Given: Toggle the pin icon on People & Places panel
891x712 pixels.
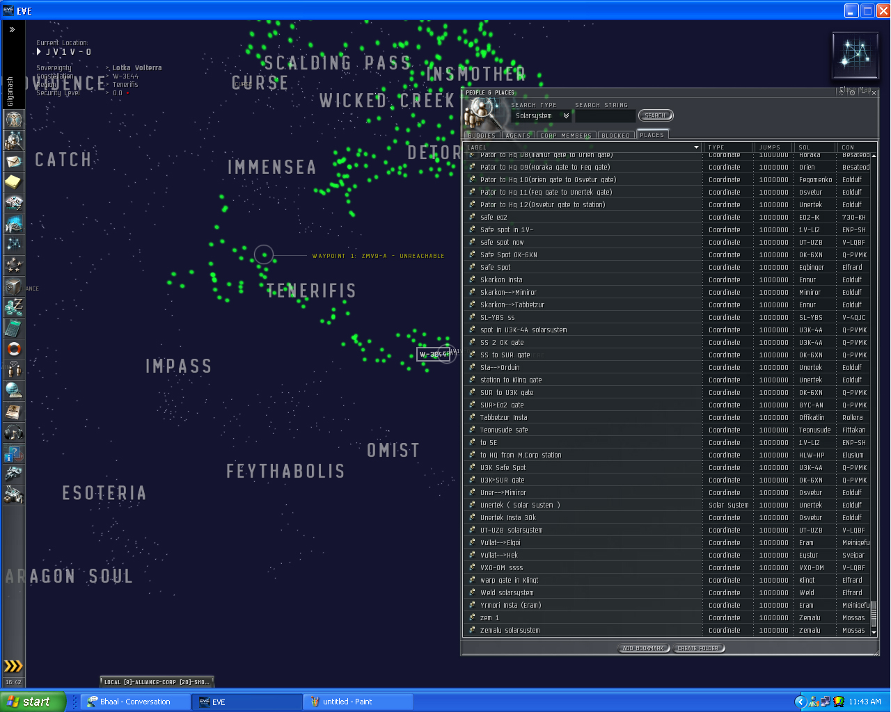Looking at the screenshot, I should (852, 92).
